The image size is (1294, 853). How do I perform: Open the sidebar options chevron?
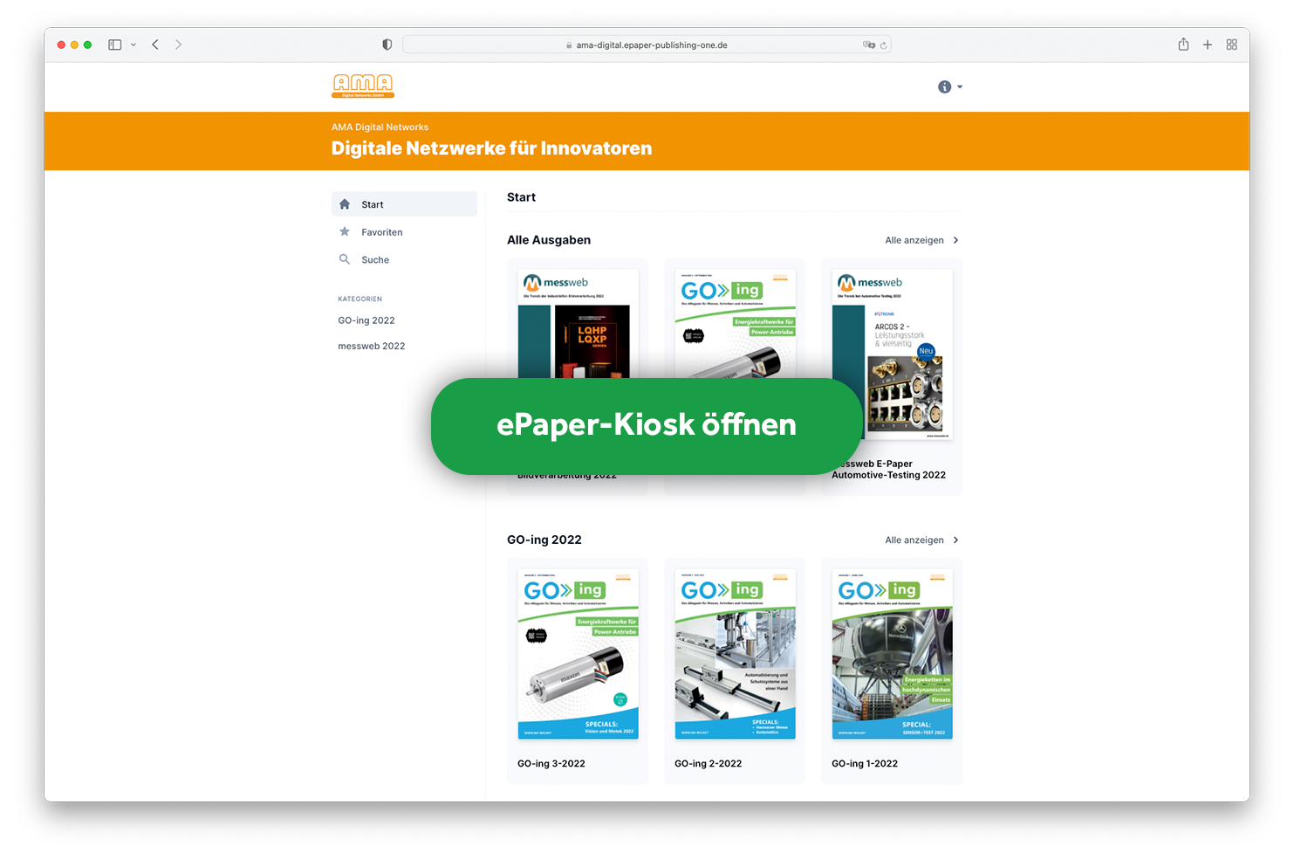click(x=134, y=45)
